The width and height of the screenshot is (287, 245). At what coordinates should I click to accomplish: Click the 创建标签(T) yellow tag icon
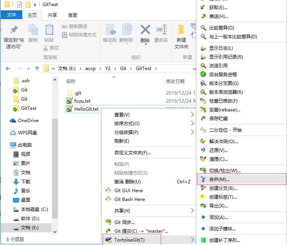pyautogui.click(x=202, y=197)
